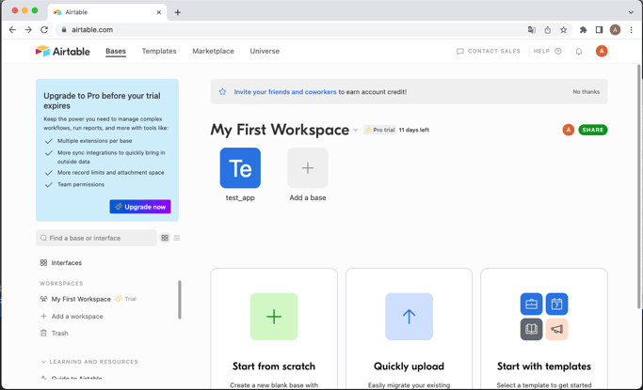Close the Airtable browser tab
The width and height of the screenshot is (643, 390).
click(x=159, y=12)
